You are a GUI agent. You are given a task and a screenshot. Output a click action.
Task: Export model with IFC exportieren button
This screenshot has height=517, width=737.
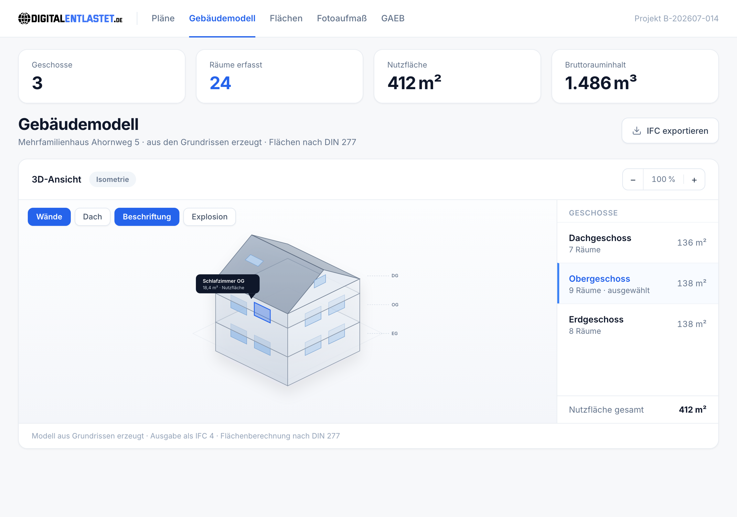(670, 131)
